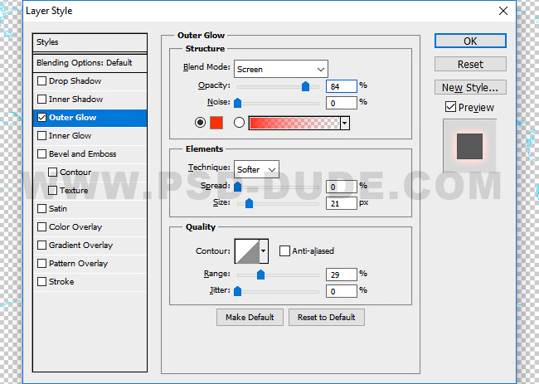Click the Size px value field
Image resolution: width=539 pixels, height=384 pixels.
(x=342, y=203)
